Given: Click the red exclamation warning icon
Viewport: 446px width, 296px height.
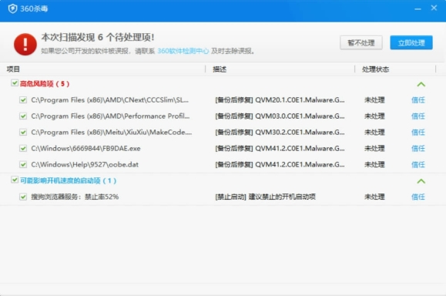Looking at the screenshot, I should (25, 44).
